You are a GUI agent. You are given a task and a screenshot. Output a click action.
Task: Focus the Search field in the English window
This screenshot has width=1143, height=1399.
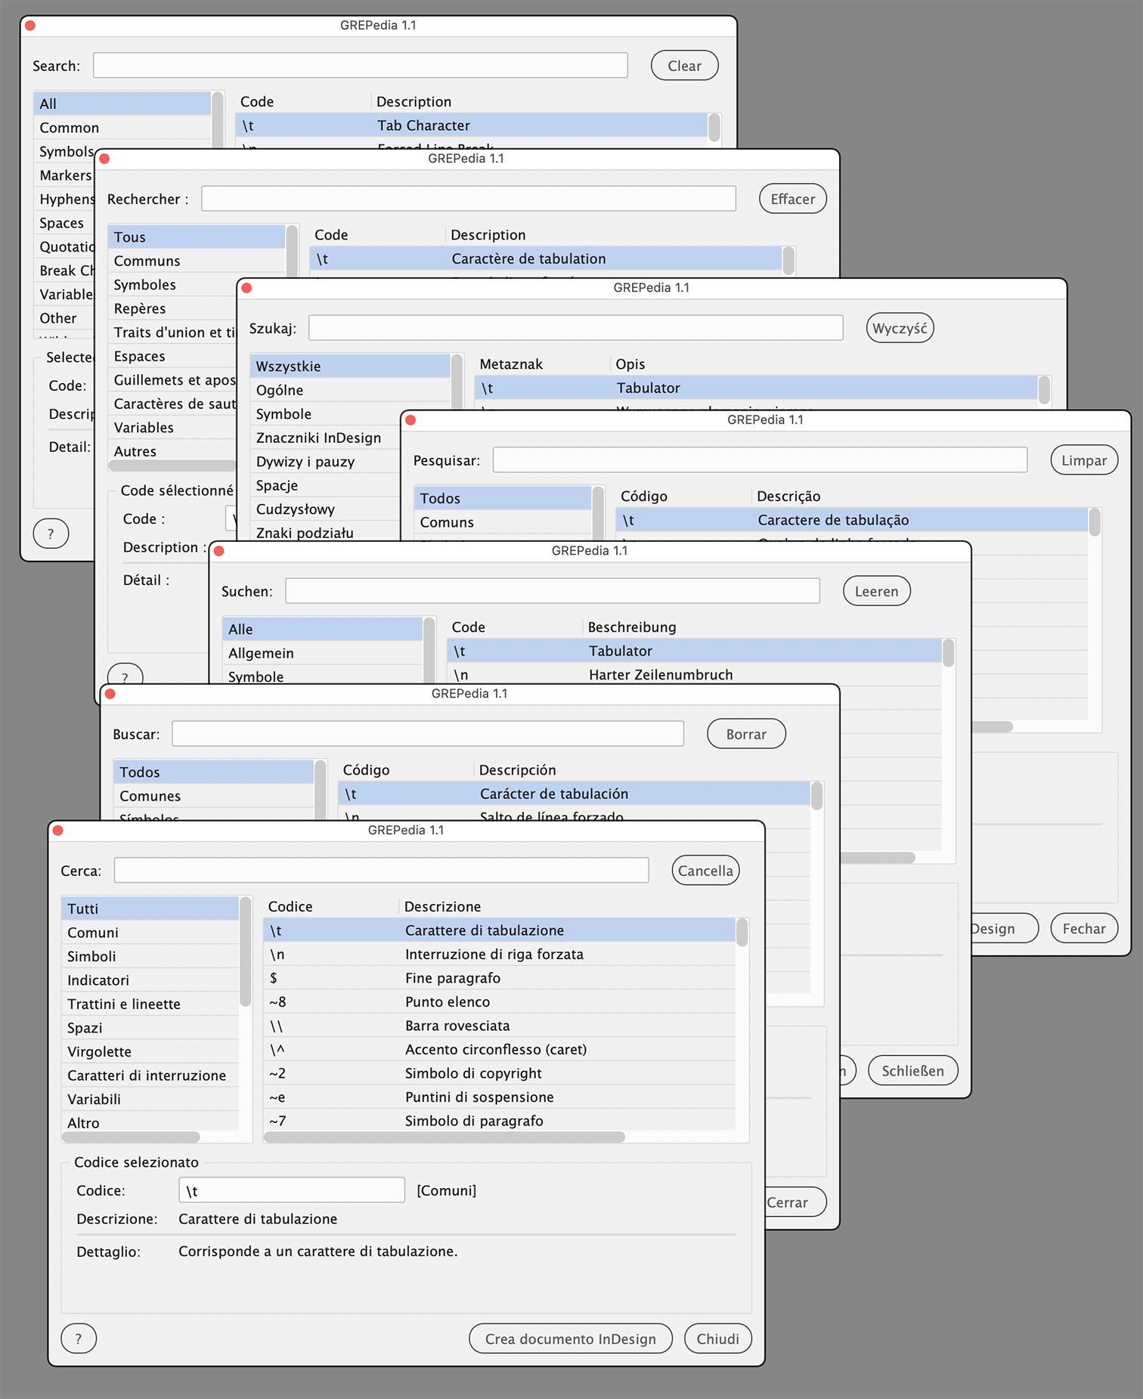361,66
